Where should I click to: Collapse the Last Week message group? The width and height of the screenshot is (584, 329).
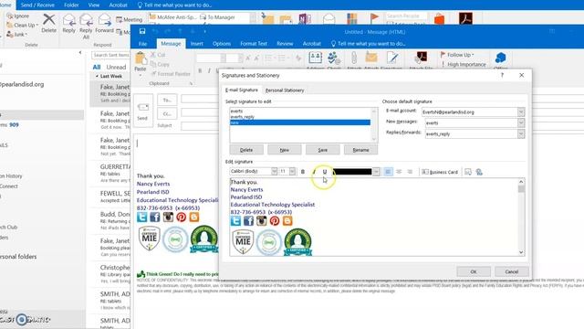98,76
